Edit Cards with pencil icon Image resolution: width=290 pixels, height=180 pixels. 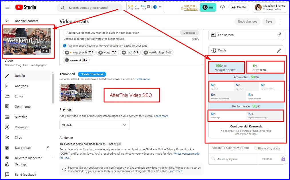[x=279, y=51]
